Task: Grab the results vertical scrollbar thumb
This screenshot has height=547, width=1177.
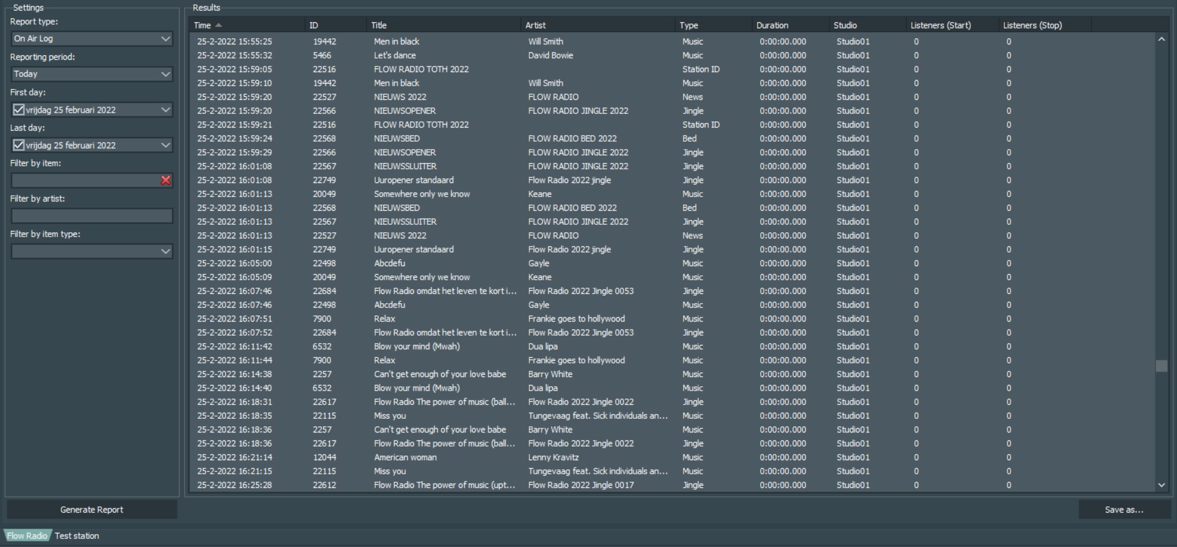Action: [1161, 366]
